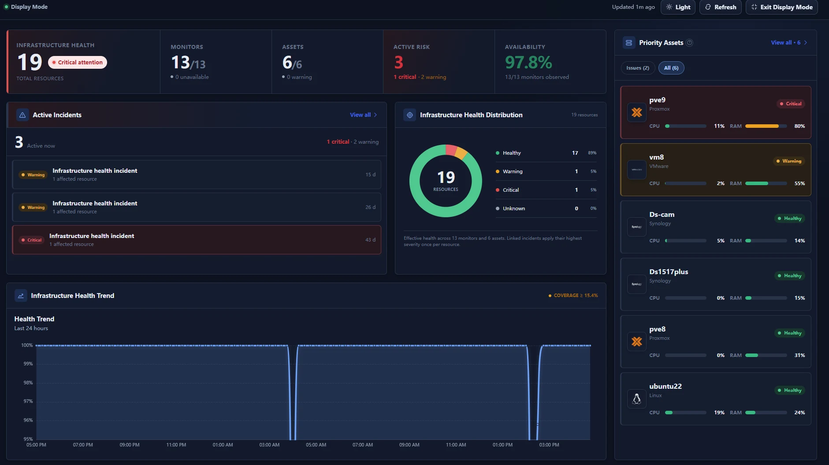The image size is (829, 465).
Task: Click the 97.8% availability value
Action: pyautogui.click(x=528, y=63)
